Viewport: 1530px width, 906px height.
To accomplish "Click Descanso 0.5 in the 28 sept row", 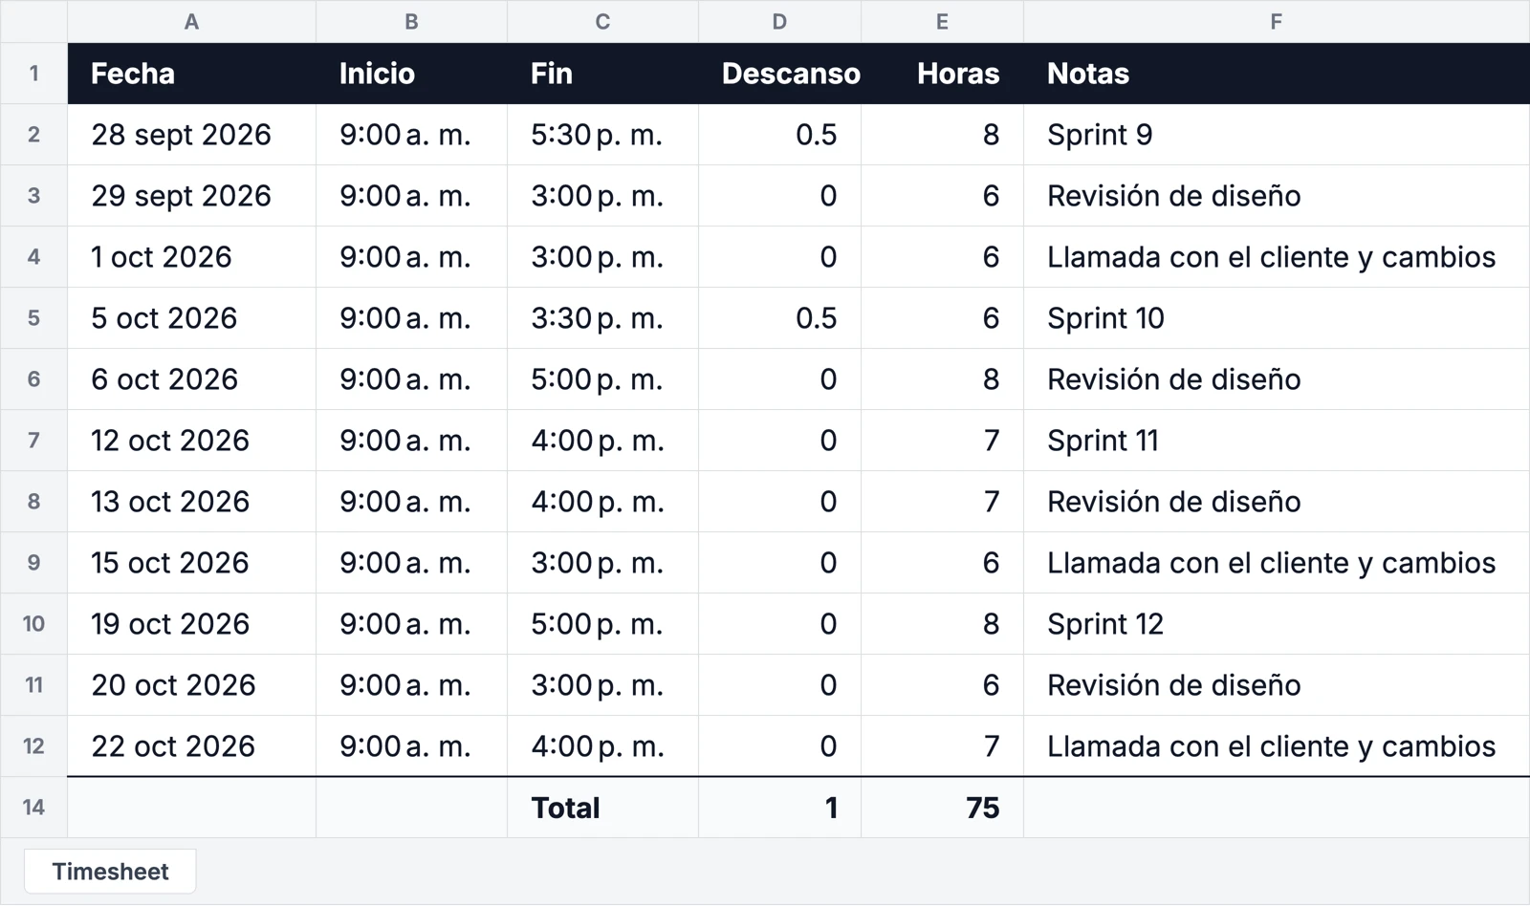I will [x=779, y=135].
